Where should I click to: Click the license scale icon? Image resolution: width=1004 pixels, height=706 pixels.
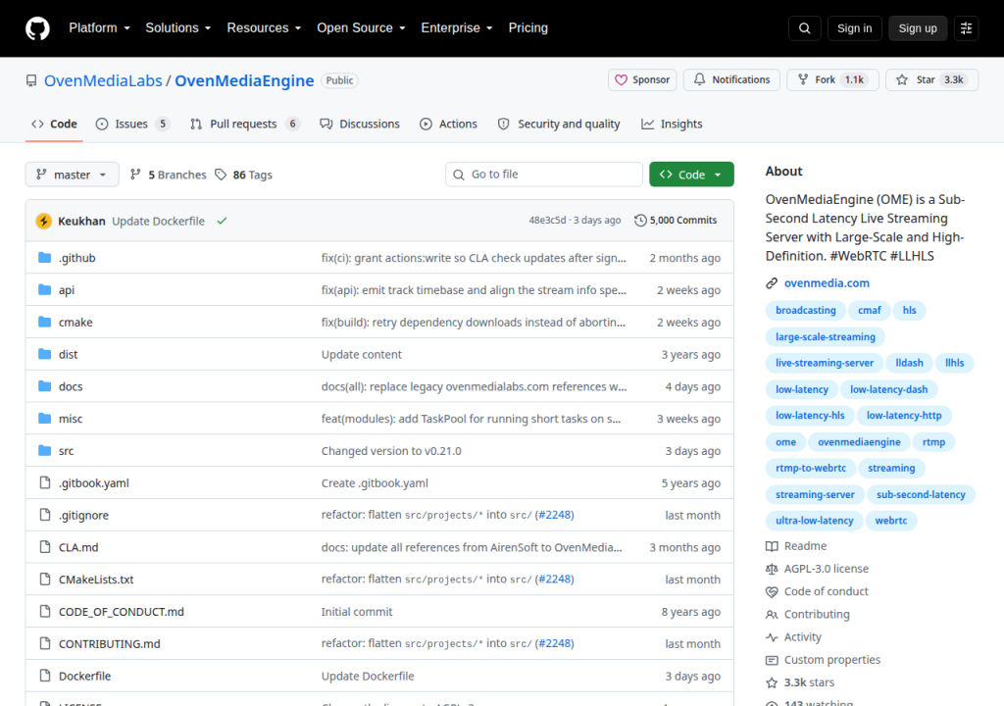(772, 569)
